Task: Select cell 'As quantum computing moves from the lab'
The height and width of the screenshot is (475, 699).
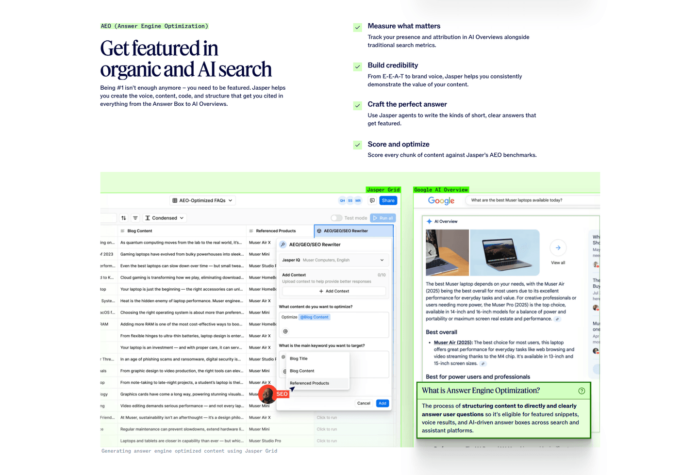Action: point(182,243)
